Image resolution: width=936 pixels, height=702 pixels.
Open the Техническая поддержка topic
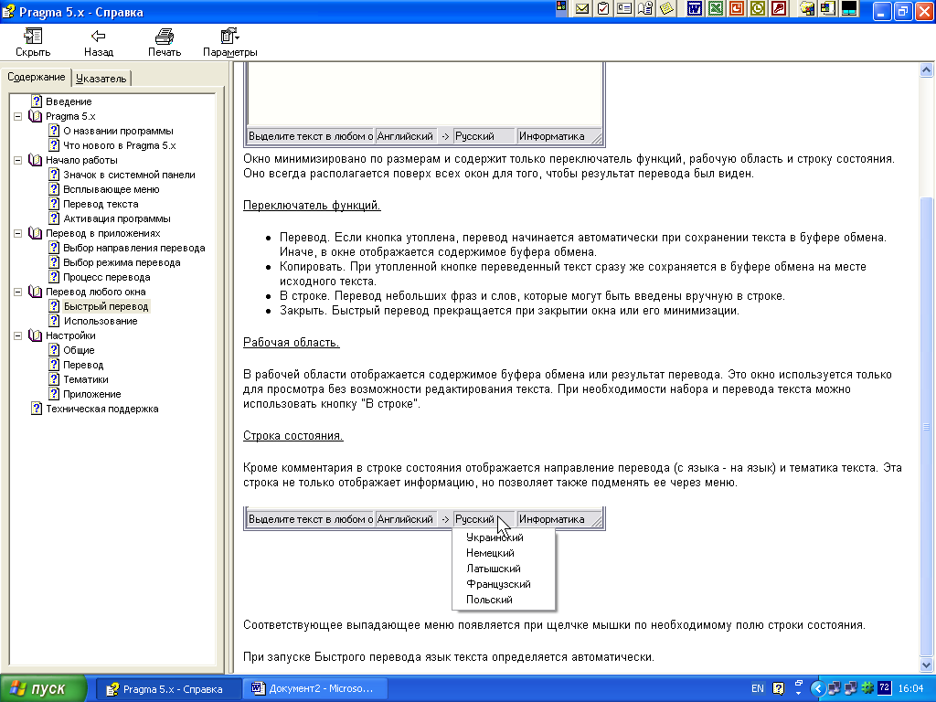coord(102,409)
